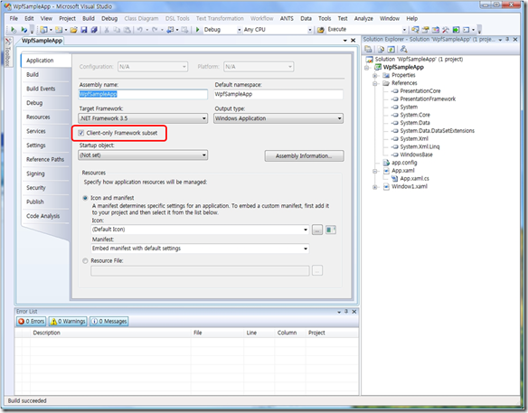Click the Add New Item toolbar icon
This screenshot has height=413, width=528.
pyautogui.click(x=59, y=30)
